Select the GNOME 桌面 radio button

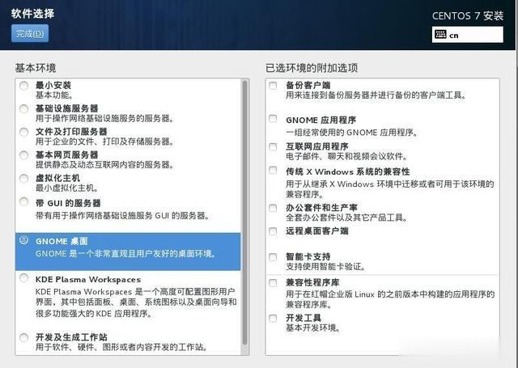click(x=23, y=240)
